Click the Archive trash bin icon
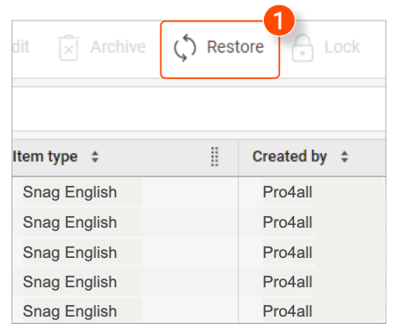Image resolution: width=395 pixels, height=330 pixels. pyautogui.click(x=69, y=47)
